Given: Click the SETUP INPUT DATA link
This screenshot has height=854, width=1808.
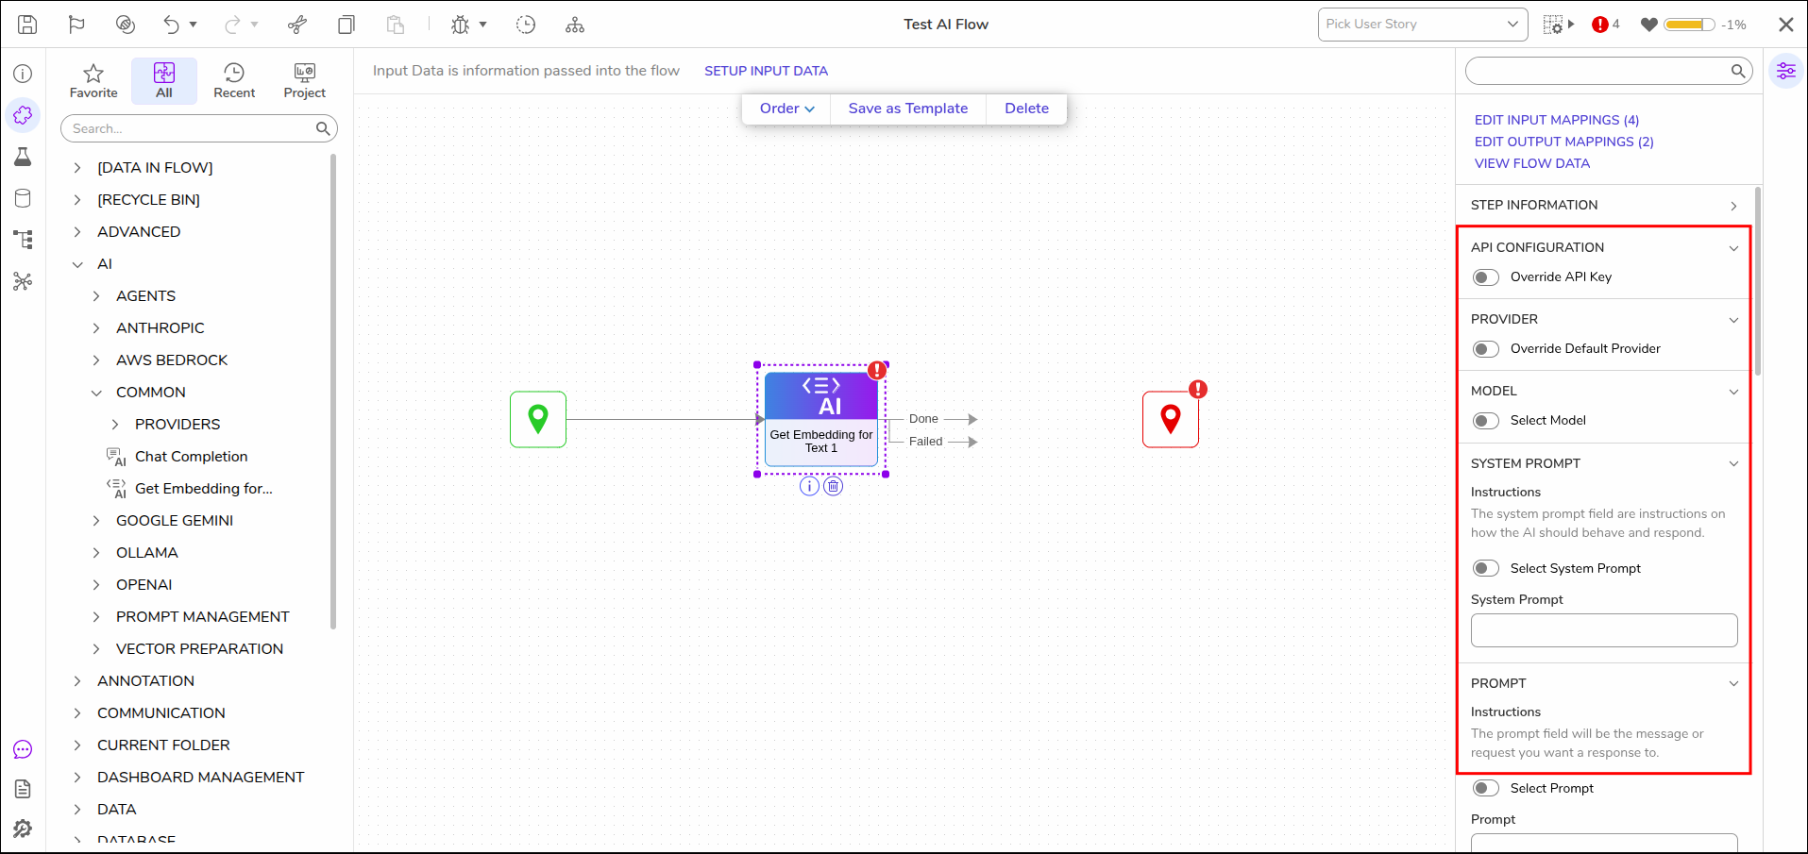Looking at the screenshot, I should pos(766,71).
